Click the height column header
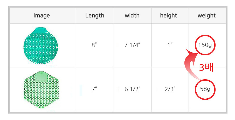 (x=168, y=15)
